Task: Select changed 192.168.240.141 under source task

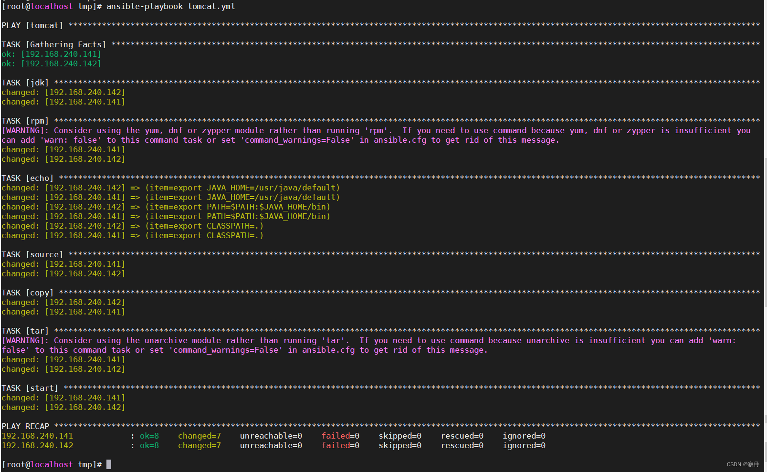Action: pos(63,264)
